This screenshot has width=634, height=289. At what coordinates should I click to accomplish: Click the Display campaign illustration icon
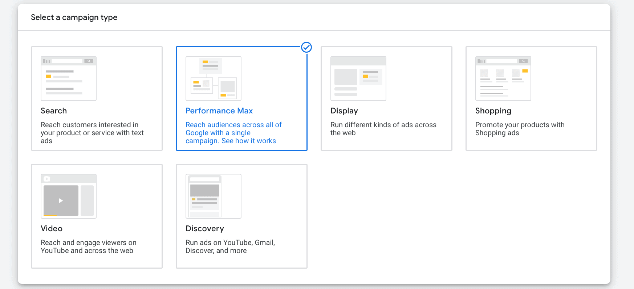(x=358, y=79)
